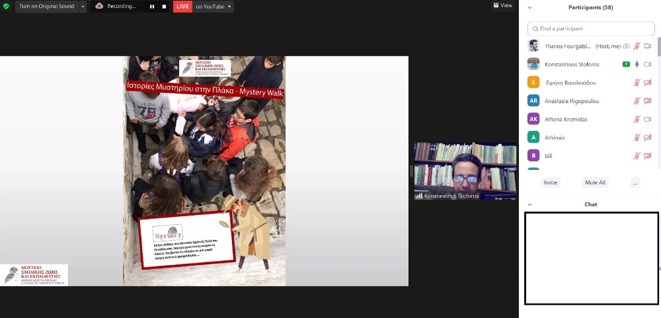
Task: Open the more options ellipsis button
Action: (x=635, y=182)
